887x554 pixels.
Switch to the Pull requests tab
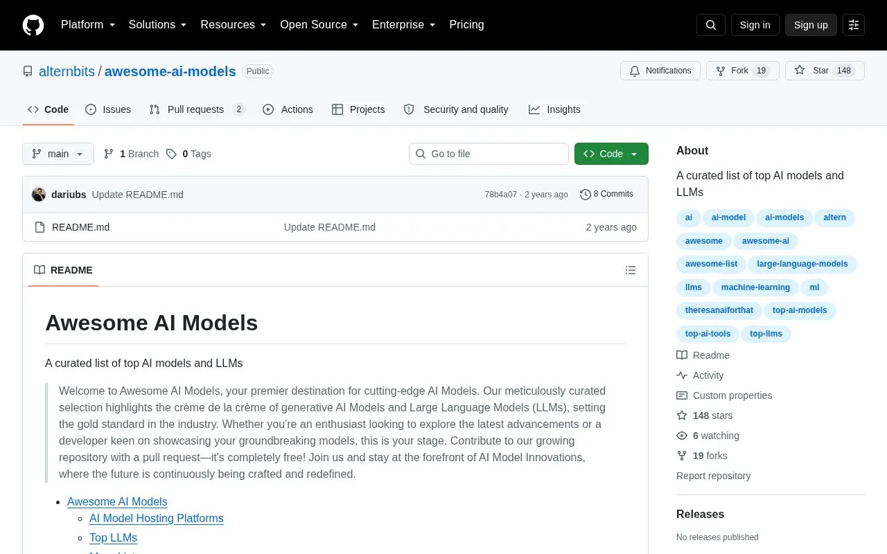[197, 109]
